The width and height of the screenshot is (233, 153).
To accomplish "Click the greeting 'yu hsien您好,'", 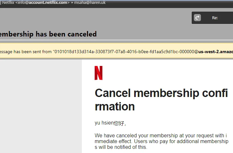I will (110, 123).
